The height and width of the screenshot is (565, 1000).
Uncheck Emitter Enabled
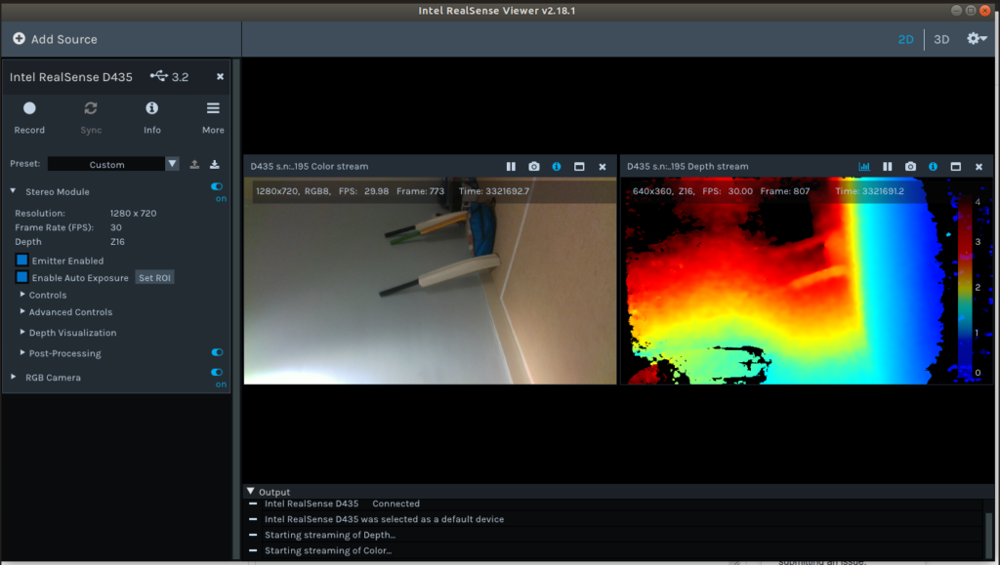point(21,260)
